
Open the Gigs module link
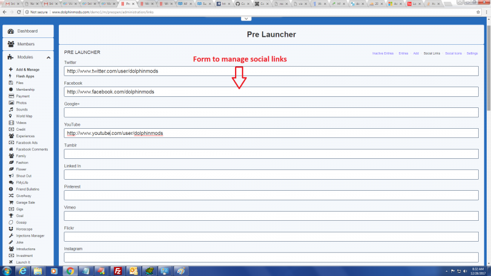tap(20, 209)
